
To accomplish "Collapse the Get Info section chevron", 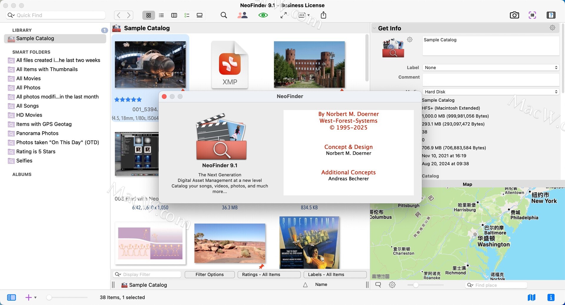I will pyautogui.click(x=374, y=29).
